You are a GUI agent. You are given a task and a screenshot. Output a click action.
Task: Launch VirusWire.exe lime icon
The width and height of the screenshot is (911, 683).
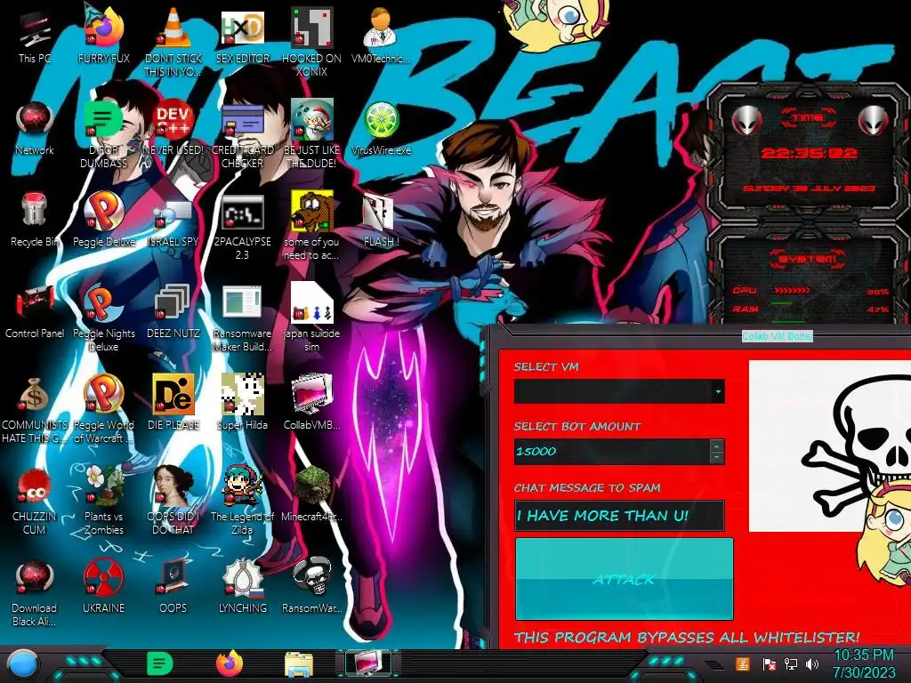pos(381,129)
